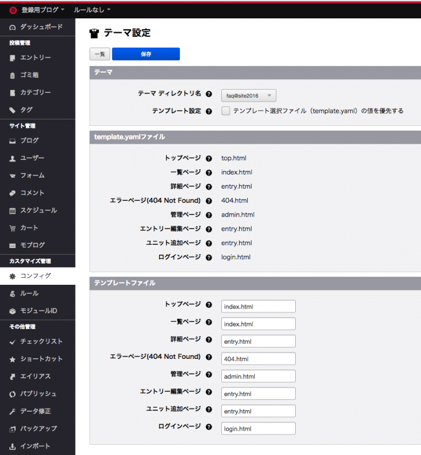Open ゴミ箱 trash in the sidebar
This screenshot has height=455, width=421.
click(29, 75)
